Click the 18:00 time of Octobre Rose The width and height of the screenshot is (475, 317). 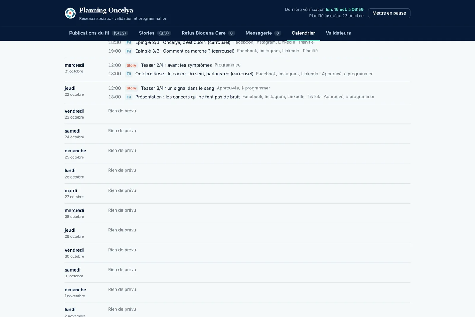point(115,74)
